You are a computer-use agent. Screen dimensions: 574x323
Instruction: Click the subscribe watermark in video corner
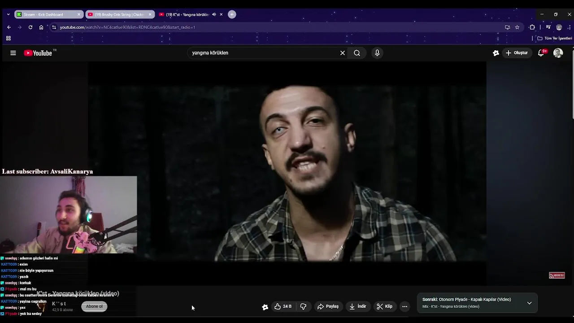click(557, 275)
